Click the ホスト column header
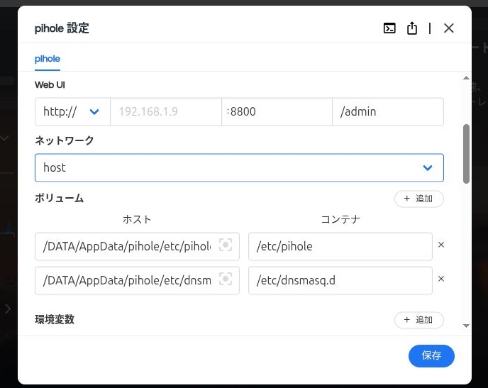The height and width of the screenshot is (388, 488). (137, 219)
